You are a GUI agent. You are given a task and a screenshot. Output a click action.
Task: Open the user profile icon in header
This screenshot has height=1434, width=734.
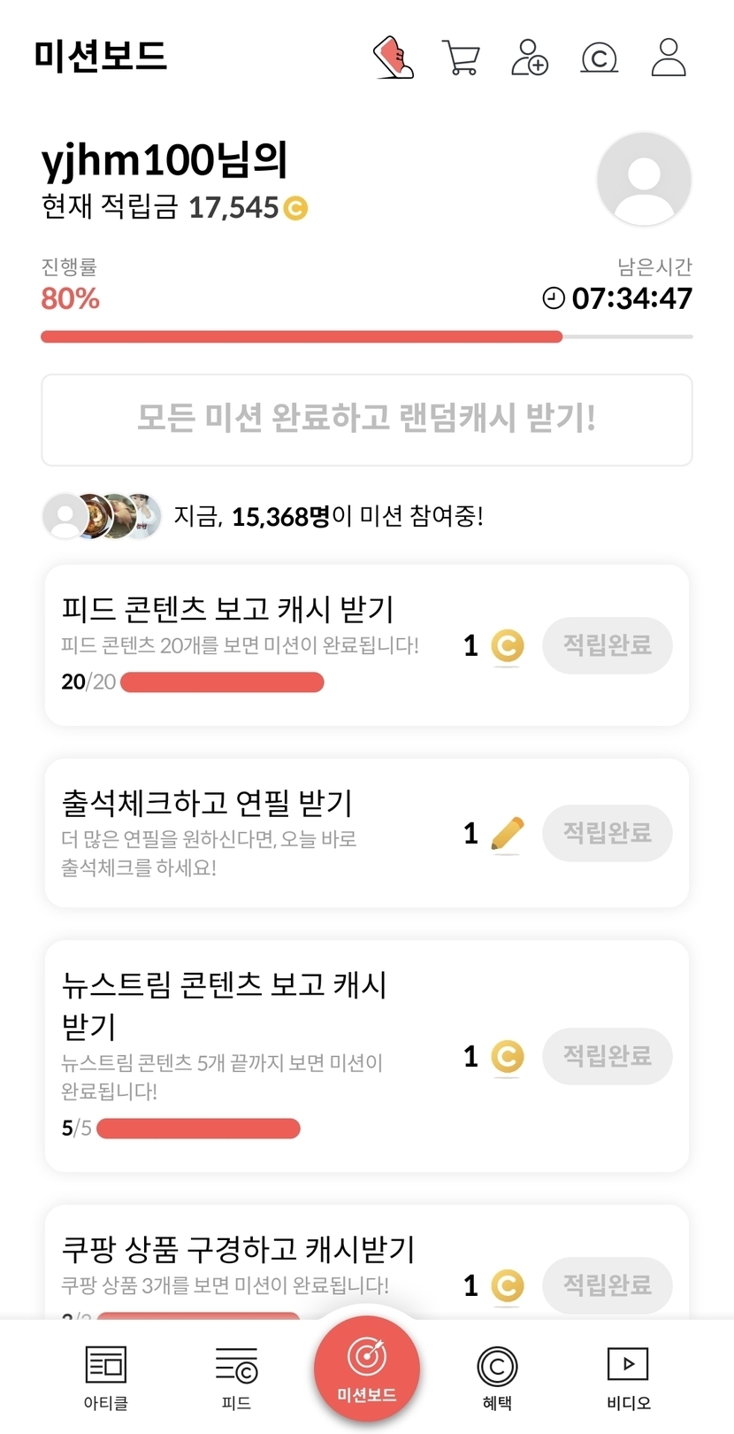[x=669, y=58]
